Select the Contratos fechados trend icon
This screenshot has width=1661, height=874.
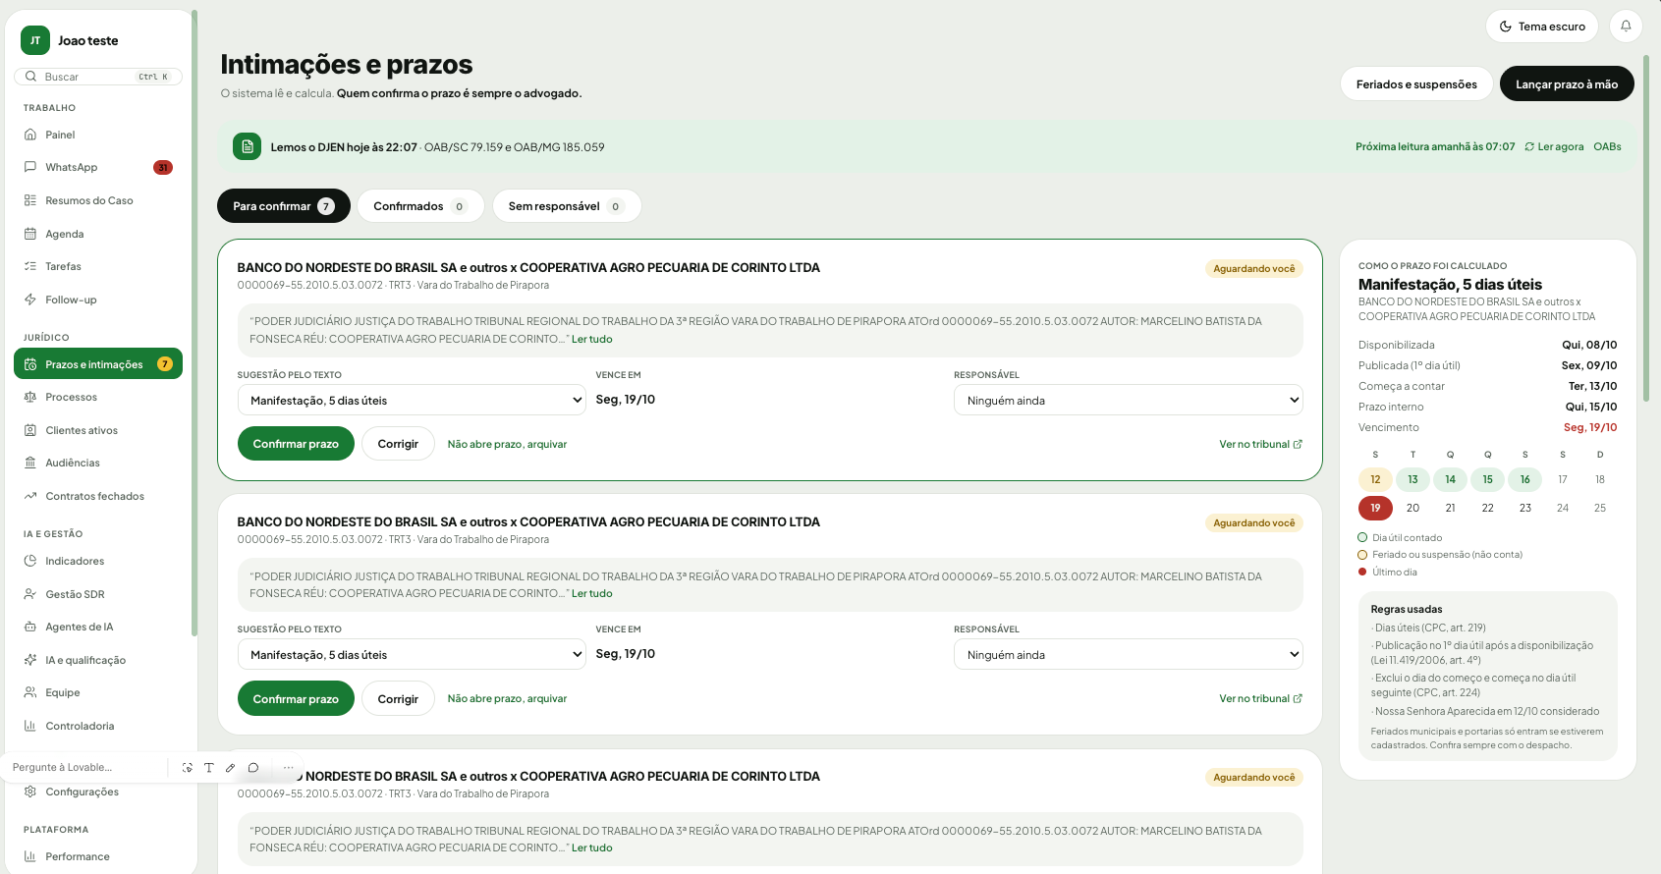click(30, 496)
